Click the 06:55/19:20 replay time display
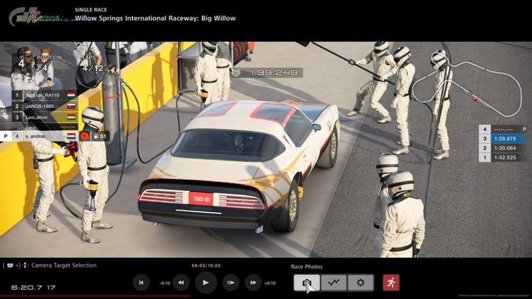532x299 pixels. [x=206, y=265]
